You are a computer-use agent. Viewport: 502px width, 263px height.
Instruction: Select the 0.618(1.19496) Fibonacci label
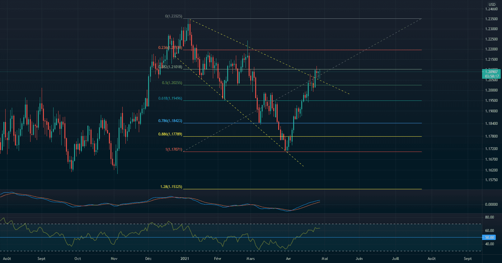[170, 98]
